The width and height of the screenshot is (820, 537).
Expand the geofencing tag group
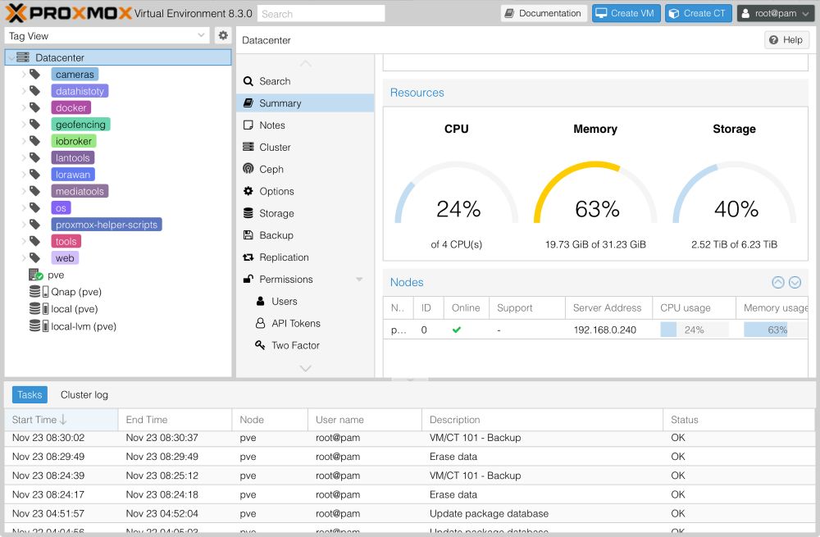pyautogui.click(x=24, y=125)
